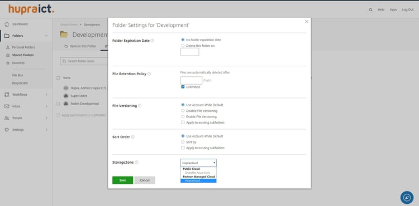The height and width of the screenshot is (206, 419).
Task: Open the Dashboard home icon
Action: (x=7, y=24)
